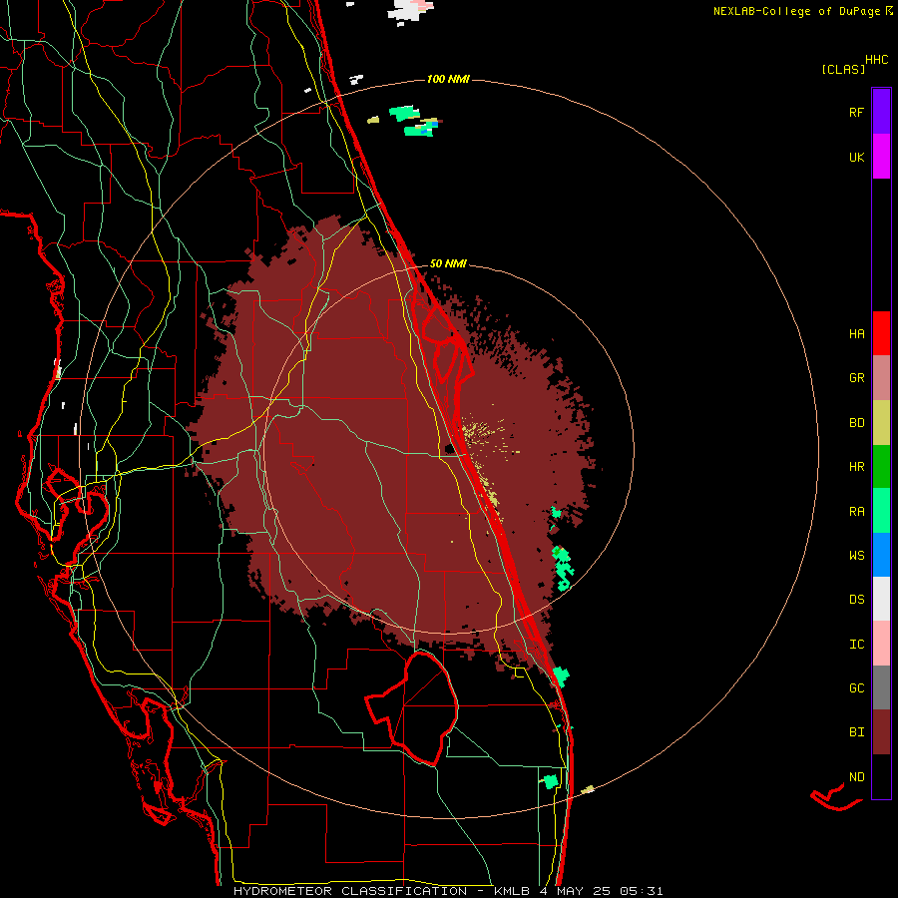Click the ND legend label
This screenshot has width=898, height=898.
(x=856, y=776)
